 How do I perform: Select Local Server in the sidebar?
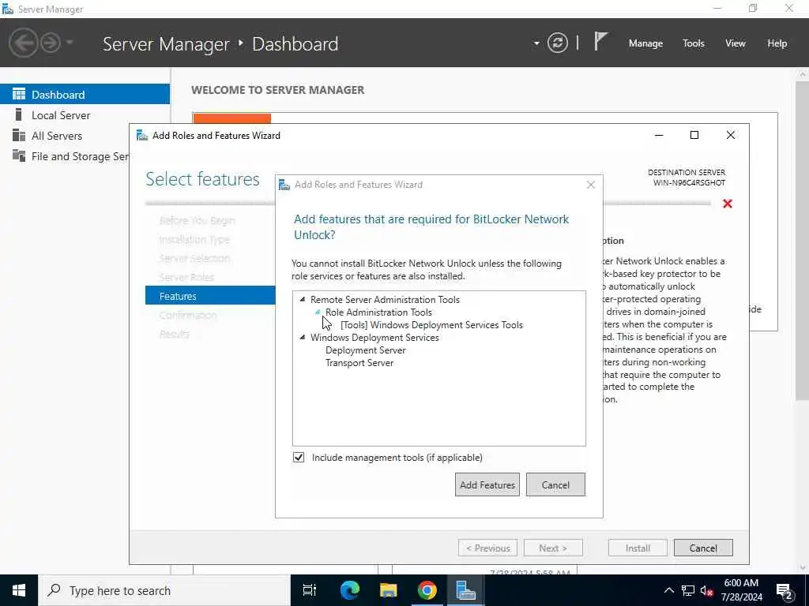tap(85, 115)
